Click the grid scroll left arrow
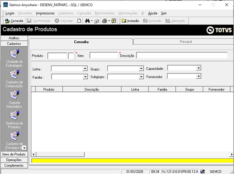Screen dimensions: 234x174 point(33,155)
